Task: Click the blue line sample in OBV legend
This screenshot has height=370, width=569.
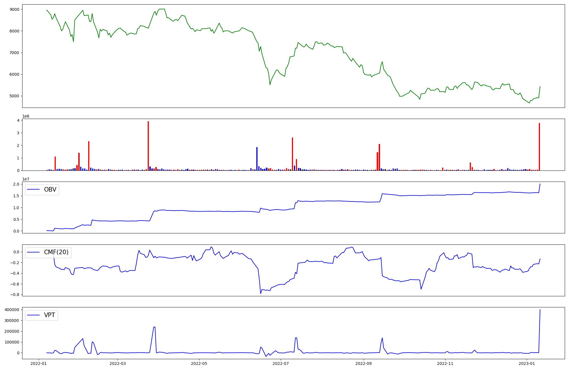Action: click(x=33, y=190)
